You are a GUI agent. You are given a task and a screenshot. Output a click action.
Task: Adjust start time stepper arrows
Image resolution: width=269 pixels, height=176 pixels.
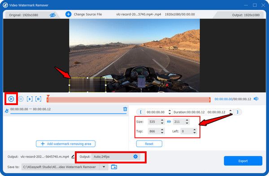(169, 112)
